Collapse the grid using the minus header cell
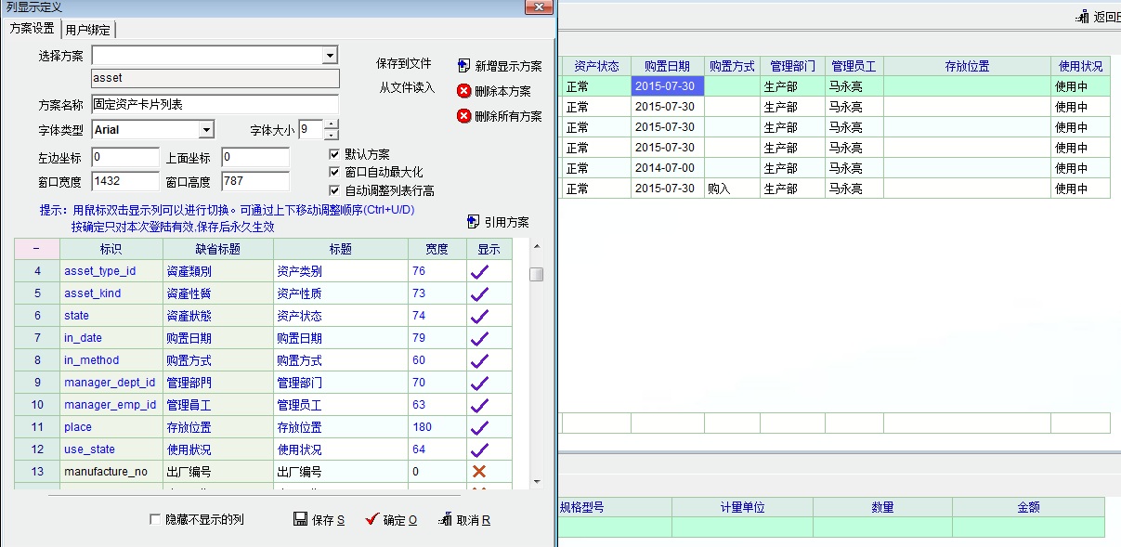Image resolution: width=1121 pixels, height=547 pixels. [x=36, y=249]
